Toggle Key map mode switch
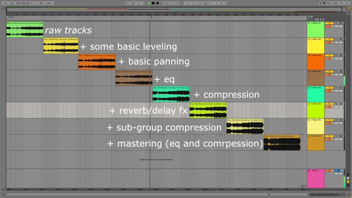The height and width of the screenshot is (198, 352). [x=328, y=3]
